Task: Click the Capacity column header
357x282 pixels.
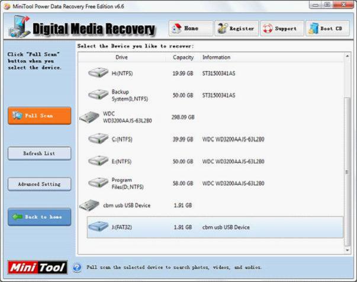Action: [x=183, y=57]
